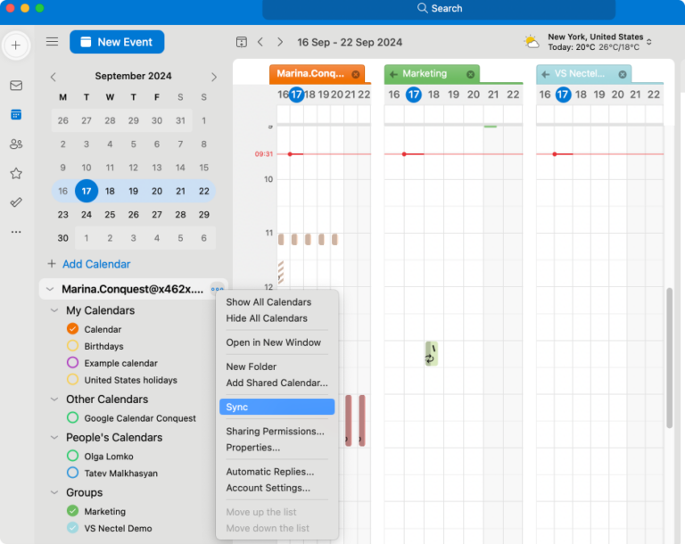Click the plus icon beside Add Calendar
The image size is (685, 544).
click(x=52, y=264)
